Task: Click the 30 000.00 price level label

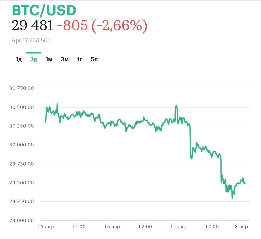Action: 22,145
